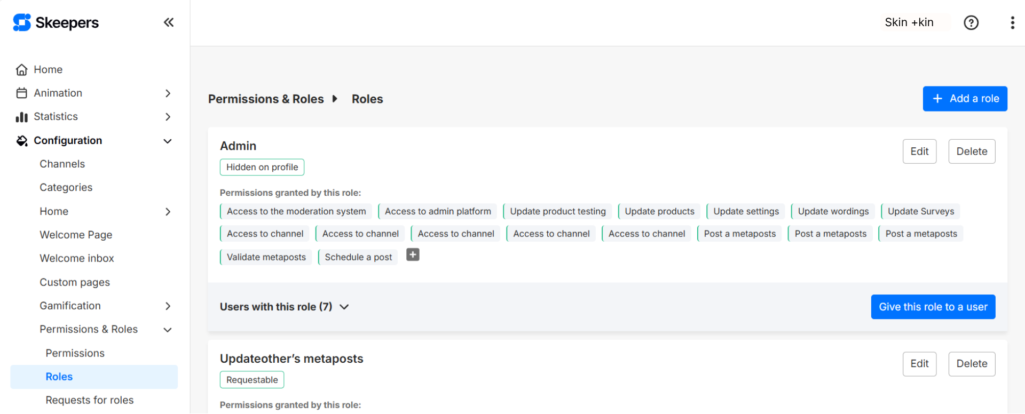Collapse the sidebar with double chevron icon
This screenshot has height=414, width=1025.
(168, 22)
